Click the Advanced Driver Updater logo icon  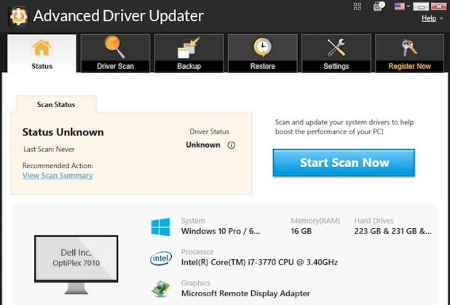[18, 16]
